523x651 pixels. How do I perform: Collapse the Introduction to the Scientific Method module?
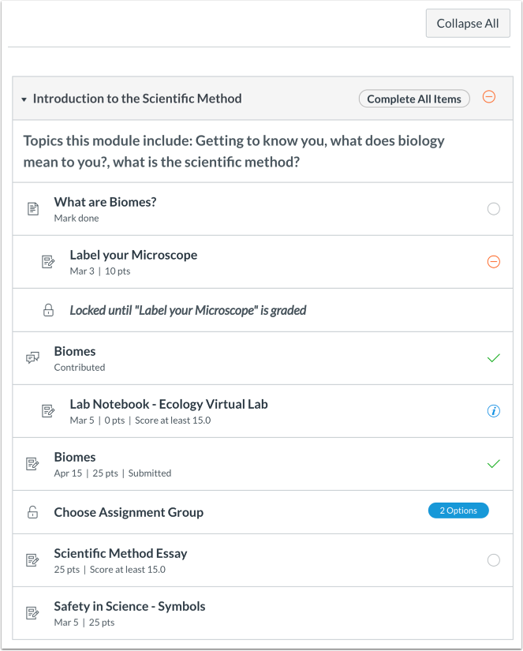point(24,99)
